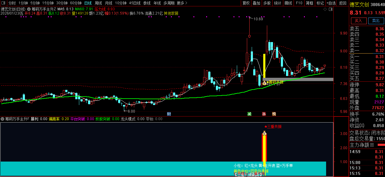The image size is (385, 177).
Task: Open 多周期 multi-period view
Action: click(x=169, y=3)
